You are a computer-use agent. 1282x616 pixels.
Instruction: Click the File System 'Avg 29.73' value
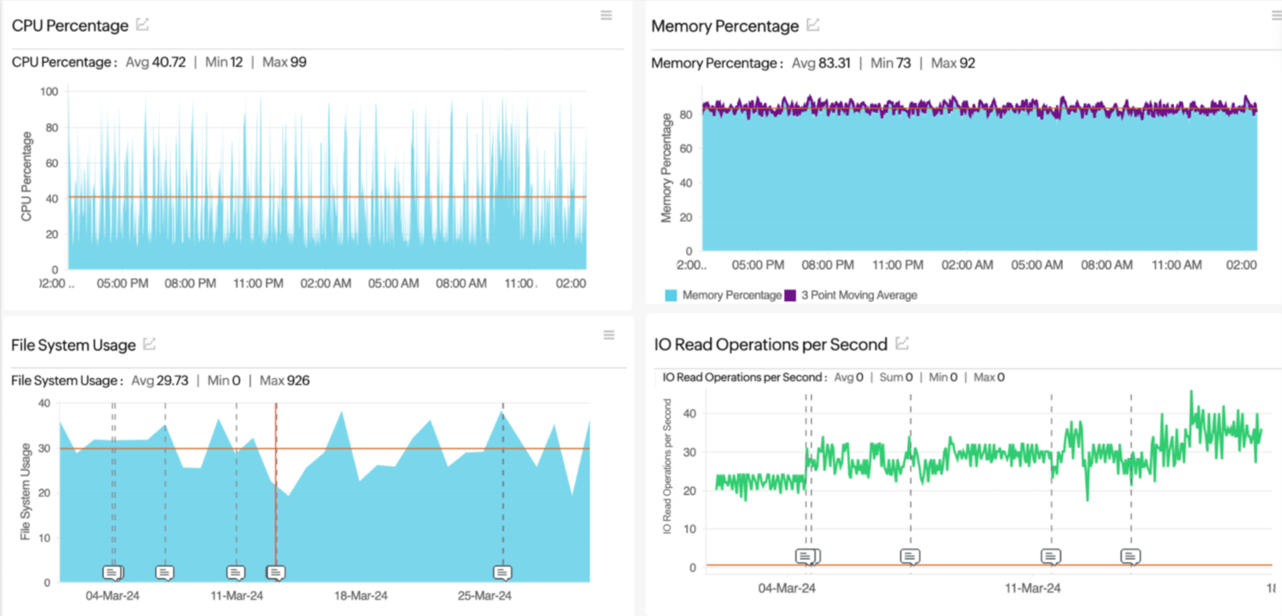(x=160, y=380)
